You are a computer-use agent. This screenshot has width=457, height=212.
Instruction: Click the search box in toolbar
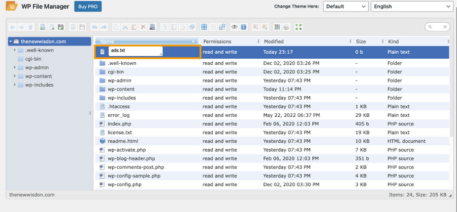coord(437,27)
